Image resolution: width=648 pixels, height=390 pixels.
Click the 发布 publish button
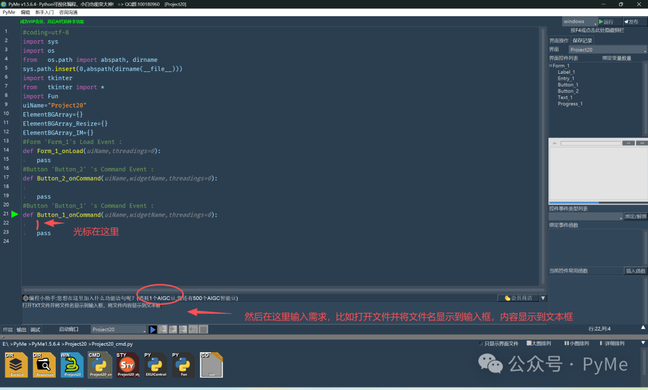pyautogui.click(x=634, y=22)
